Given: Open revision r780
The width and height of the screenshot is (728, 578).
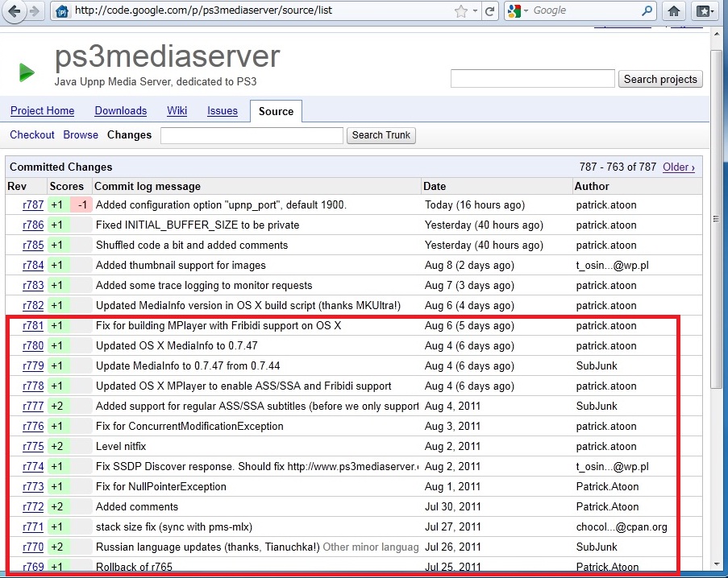Looking at the screenshot, I should (33, 346).
